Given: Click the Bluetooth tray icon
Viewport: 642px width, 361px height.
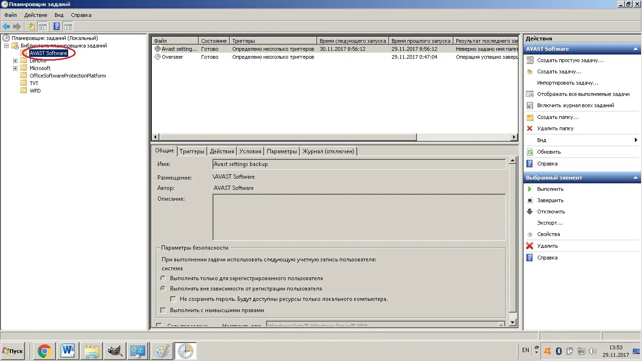Looking at the screenshot, I should (x=559, y=351).
